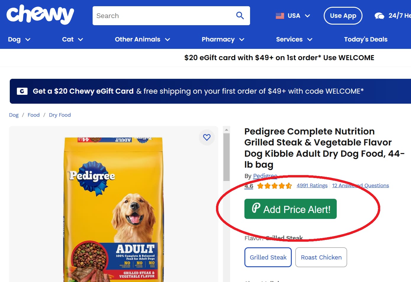Expand the country selector dropdown
Screen dimensions: 411x282
click(308, 16)
